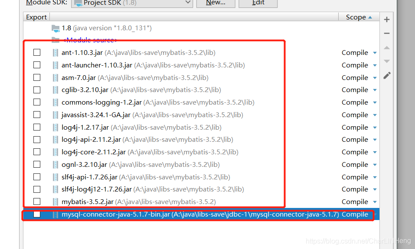Screen dimensions: 415x249
Task: Check export box for javassist-3.24.1-GA.jar
Action: point(37,115)
